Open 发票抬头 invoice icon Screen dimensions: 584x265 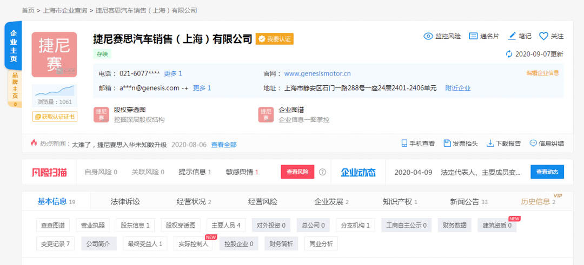pyautogui.click(x=447, y=144)
